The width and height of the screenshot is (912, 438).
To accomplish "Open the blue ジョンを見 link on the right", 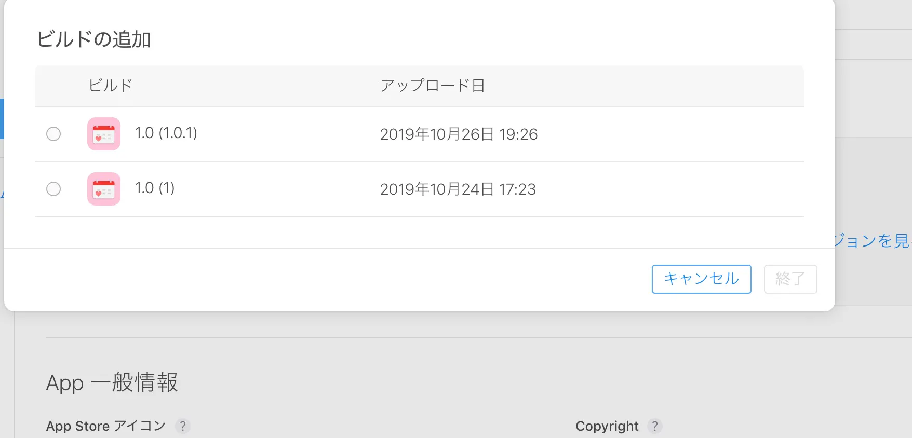I will [x=877, y=241].
